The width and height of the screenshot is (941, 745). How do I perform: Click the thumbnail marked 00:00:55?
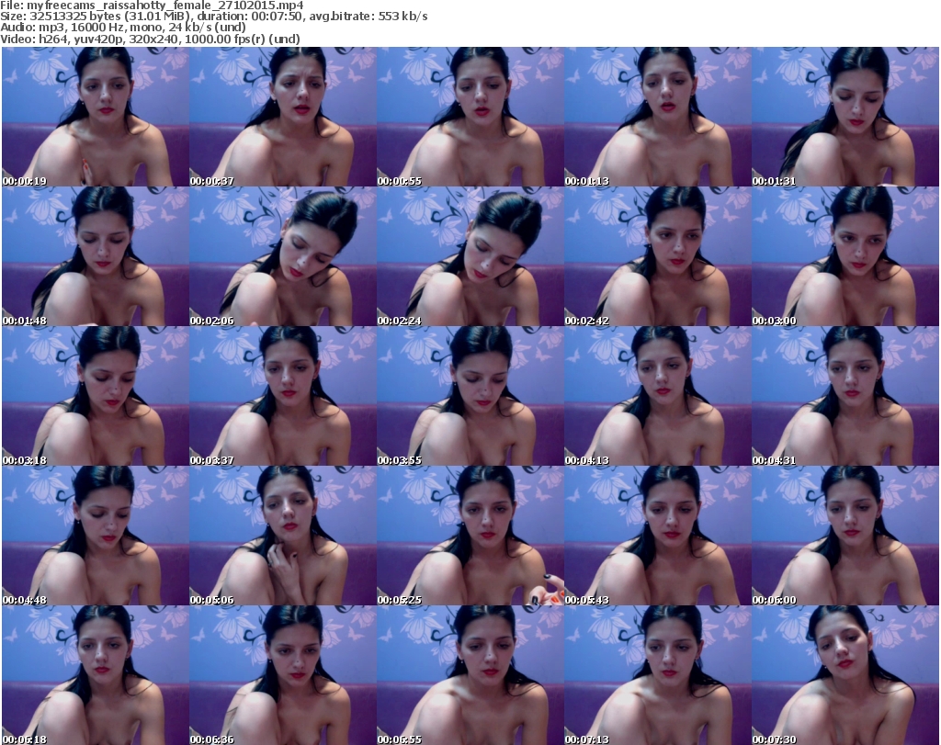click(x=470, y=117)
